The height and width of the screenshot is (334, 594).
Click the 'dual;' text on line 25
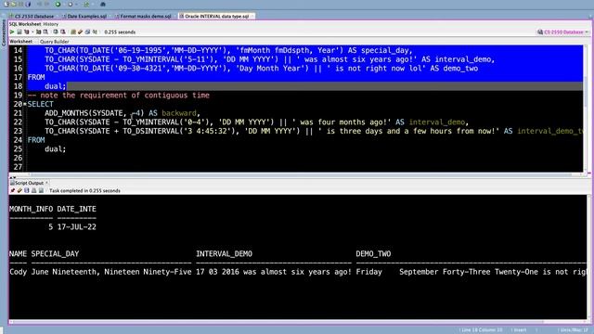tap(56, 148)
